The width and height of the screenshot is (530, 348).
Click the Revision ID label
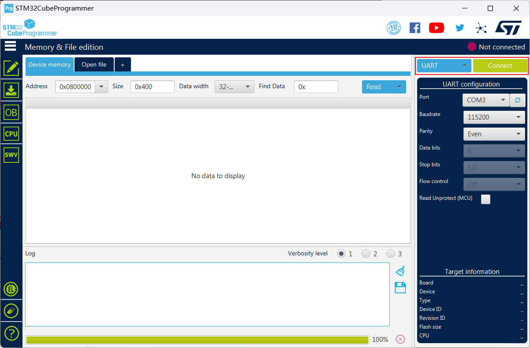tap(432, 318)
